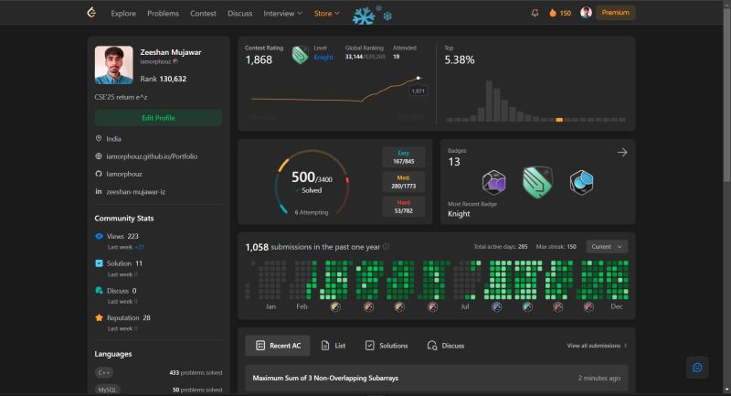Switch to the Recent AC tab

pyautogui.click(x=278, y=346)
